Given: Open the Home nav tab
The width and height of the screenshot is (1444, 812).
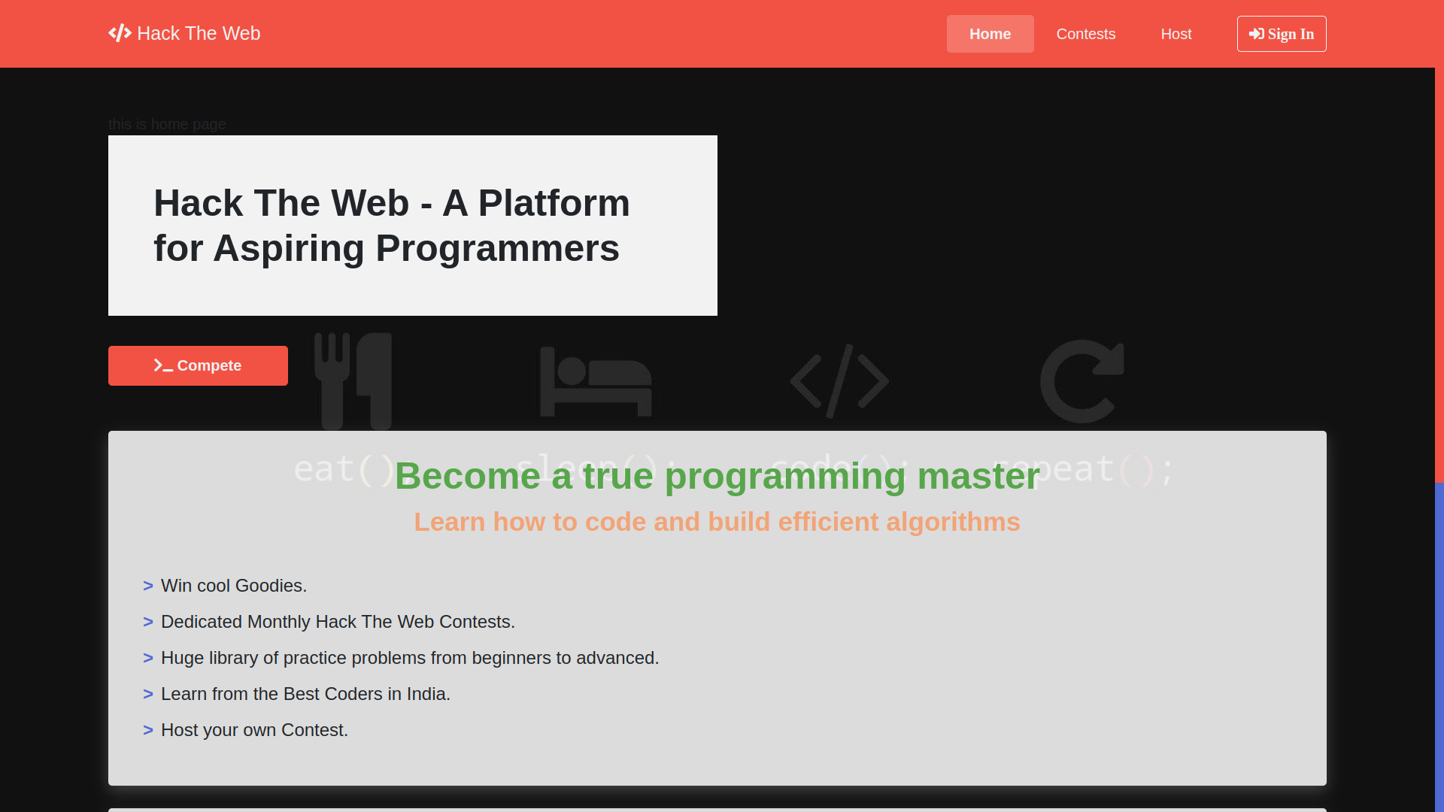Looking at the screenshot, I should (x=990, y=34).
